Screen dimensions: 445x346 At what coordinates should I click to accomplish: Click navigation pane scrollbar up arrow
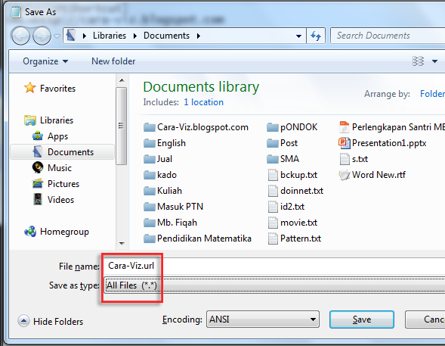coord(122,80)
